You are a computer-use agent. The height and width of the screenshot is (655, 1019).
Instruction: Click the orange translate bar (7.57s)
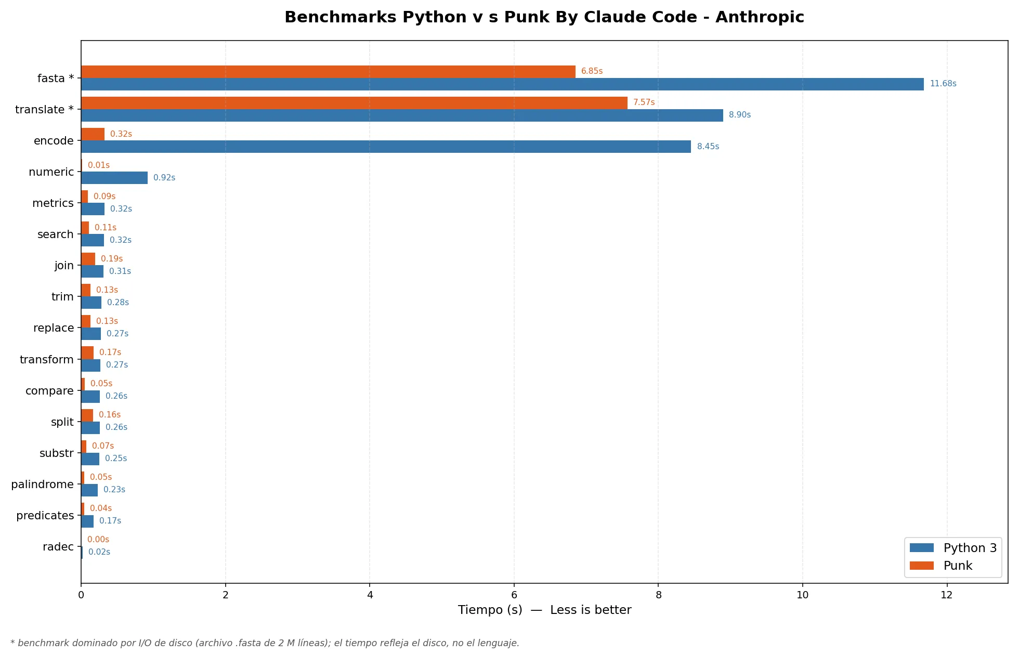coord(354,103)
